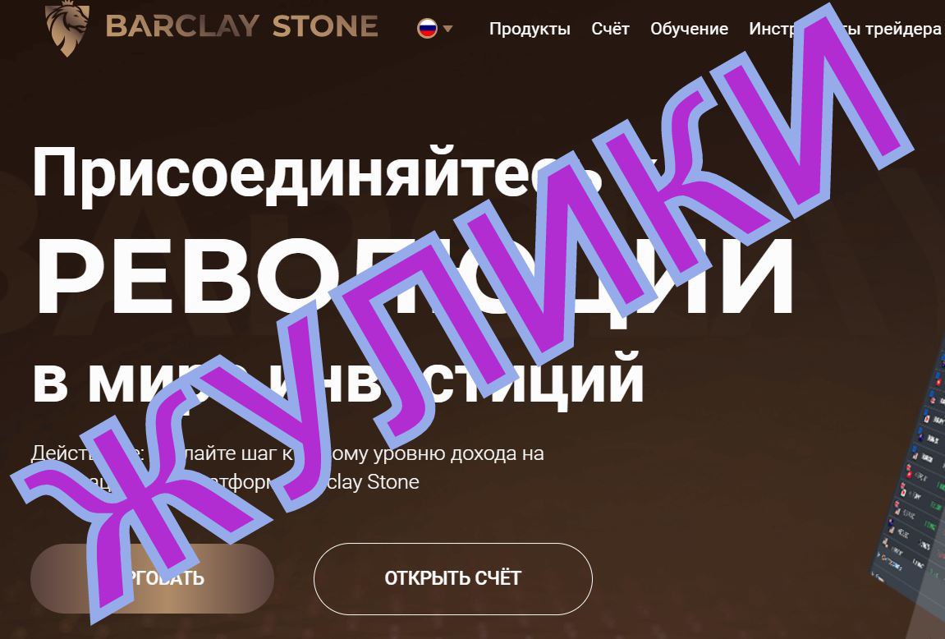The image size is (945, 639).
Task: Click the ОТКРЫТЬ СЧЁТ button
Action: point(452,579)
